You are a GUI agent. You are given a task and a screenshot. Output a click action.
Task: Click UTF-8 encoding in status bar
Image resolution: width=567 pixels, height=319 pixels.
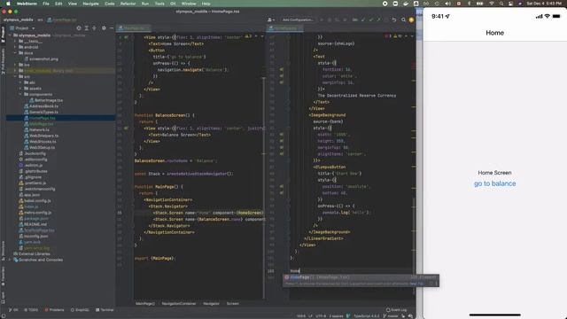tap(321, 315)
